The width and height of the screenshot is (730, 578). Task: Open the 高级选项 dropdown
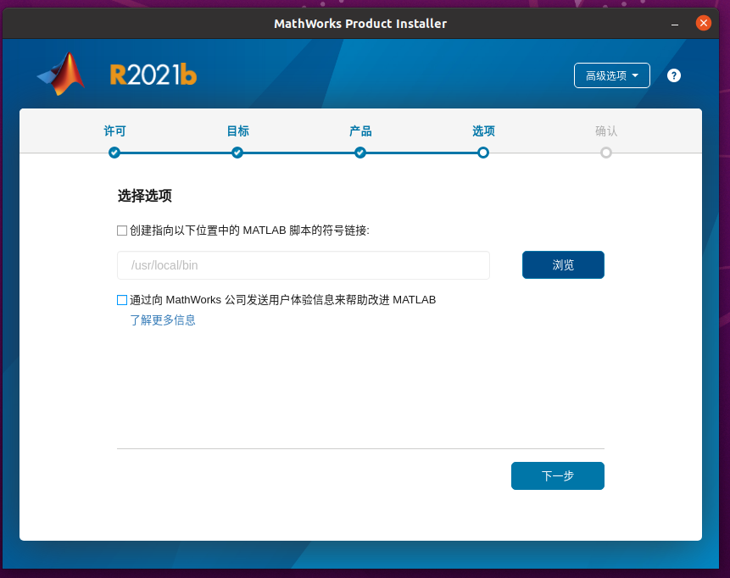[x=612, y=75]
